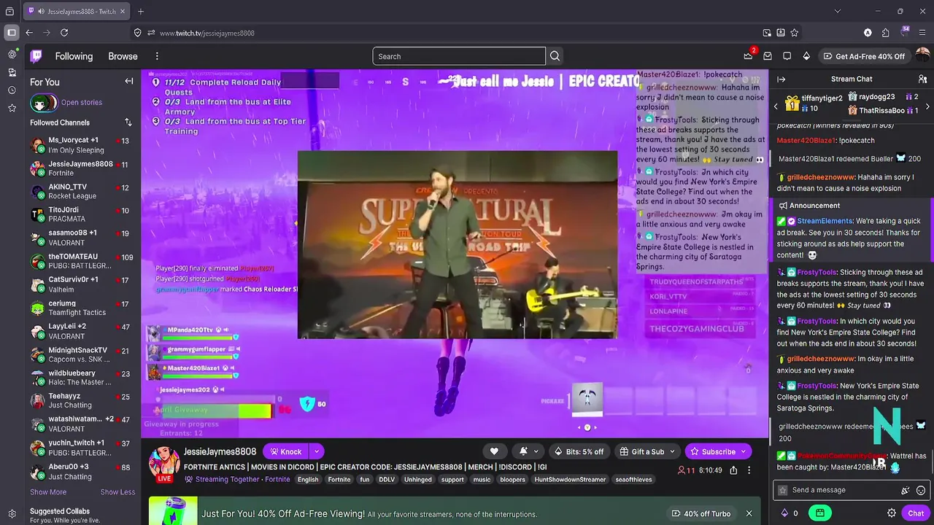Select the JessieJaymes8808 - Twitch browser tab
This screenshot has height=525, width=934.
tap(77, 12)
